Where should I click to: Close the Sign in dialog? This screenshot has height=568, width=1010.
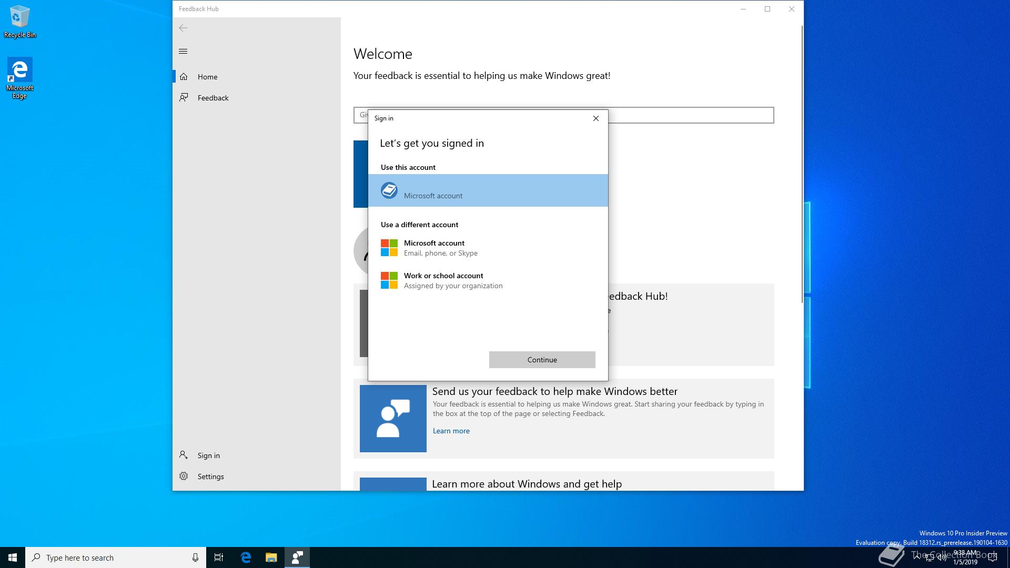[x=596, y=118]
